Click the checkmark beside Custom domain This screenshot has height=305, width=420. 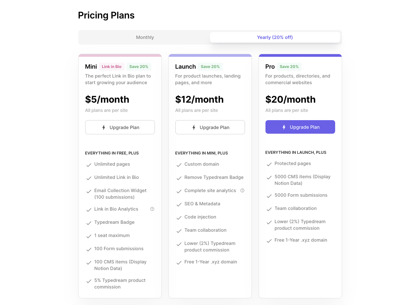pyautogui.click(x=179, y=165)
